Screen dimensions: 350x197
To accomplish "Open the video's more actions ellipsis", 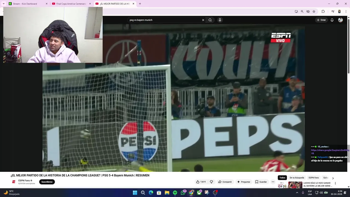I will 273,182.
